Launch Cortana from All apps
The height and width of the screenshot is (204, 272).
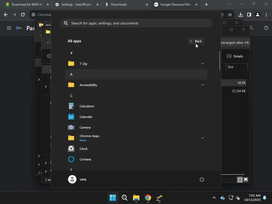[136, 159]
